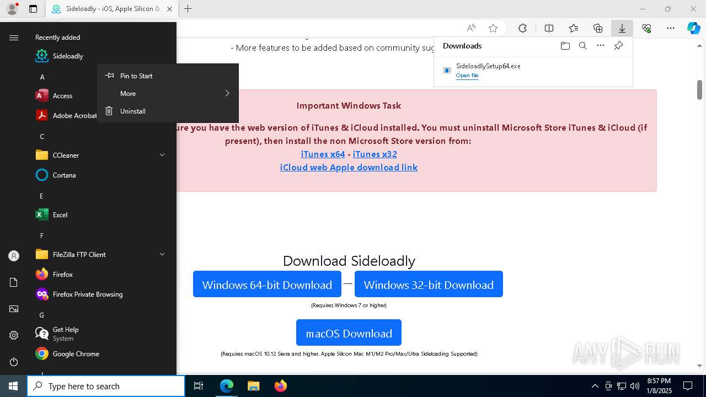Add this page to favorites star
This screenshot has height=397, width=706.
click(493, 28)
